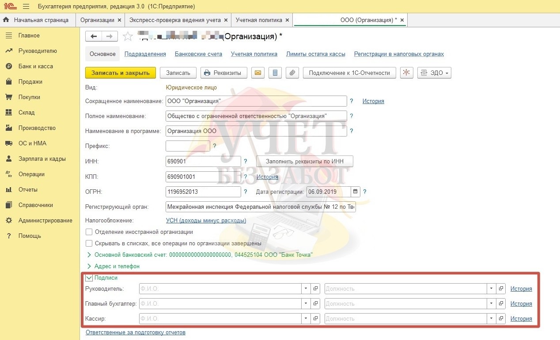Click the back navigation arrow
This screenshot has height=340, width=560.
click(93, 36)
